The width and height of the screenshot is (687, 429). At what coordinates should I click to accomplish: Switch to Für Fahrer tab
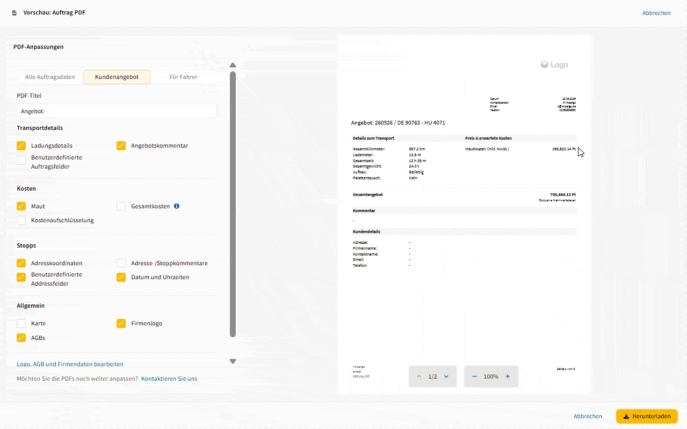pyautogui.click(x=183, y=77)
